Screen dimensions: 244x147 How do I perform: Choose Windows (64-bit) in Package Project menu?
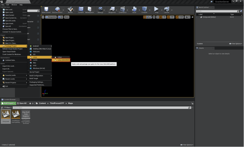point(39,68)
